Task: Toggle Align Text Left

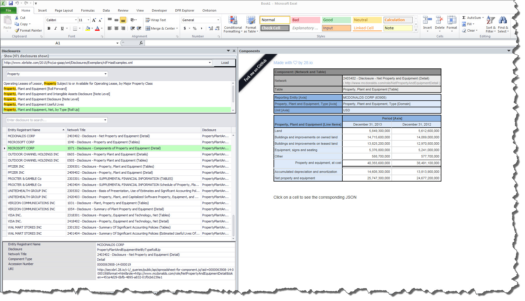Action: [110, 28]
